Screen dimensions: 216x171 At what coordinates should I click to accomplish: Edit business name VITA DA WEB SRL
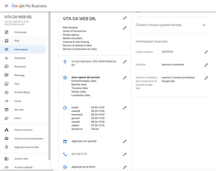click(125, 18)
